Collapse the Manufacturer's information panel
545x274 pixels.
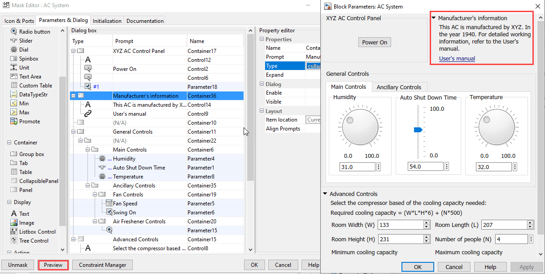pyautogui.click(x=434, y=18)
